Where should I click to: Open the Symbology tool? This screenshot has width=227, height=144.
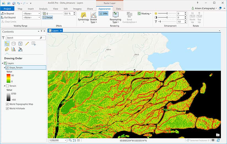pos(83,18)
